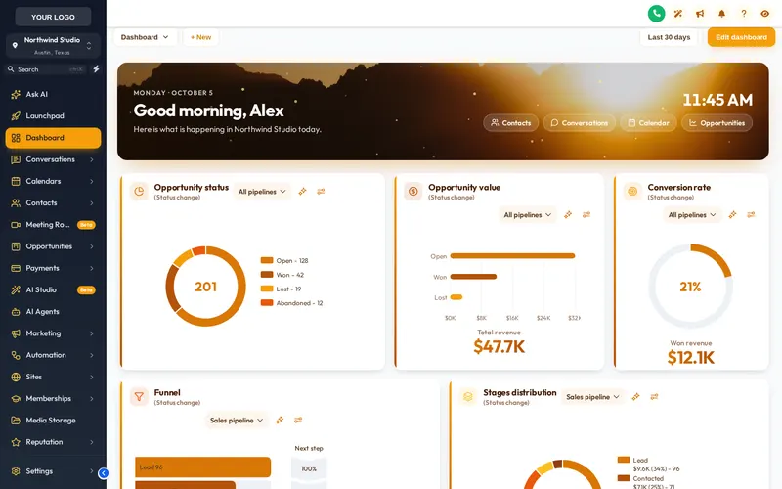782x489 pixels.
Task: Open Automation in the sidebar
Action: (53, 355)
